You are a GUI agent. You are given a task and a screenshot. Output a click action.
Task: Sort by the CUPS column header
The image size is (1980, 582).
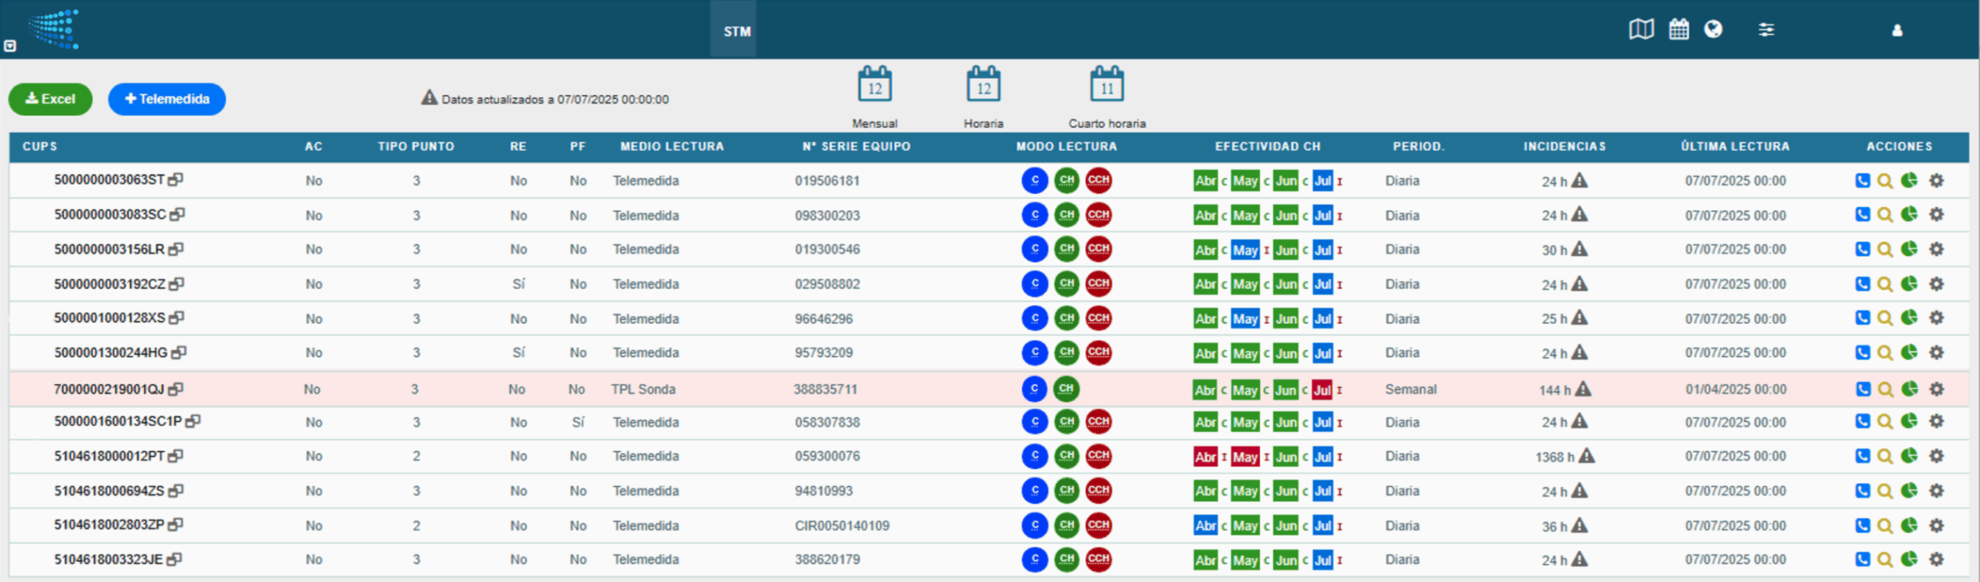40,146
